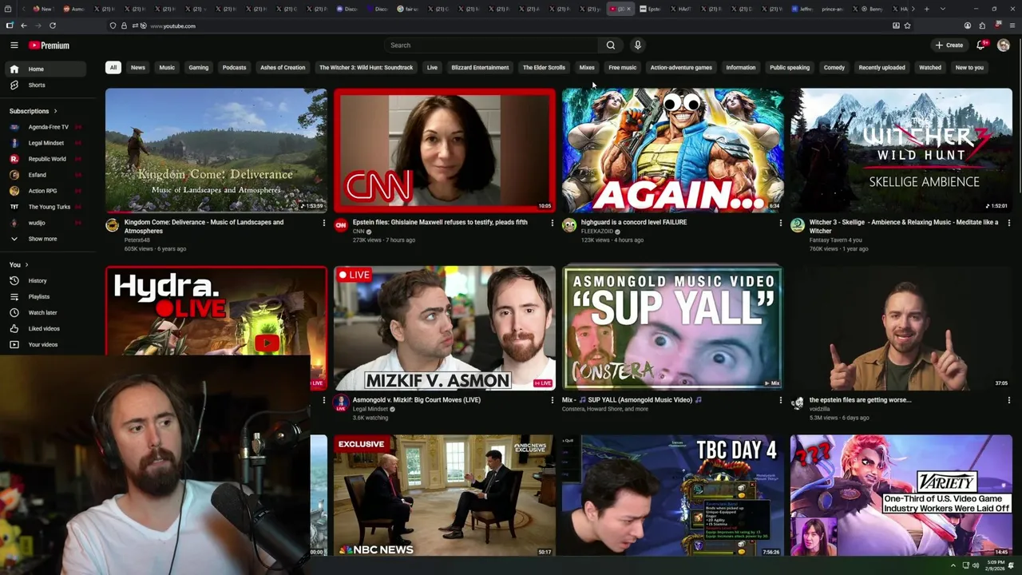This screenshot has height=575, width=1022.
Task: Reload the page with browser refresh
Action: [x=53, y=26]
